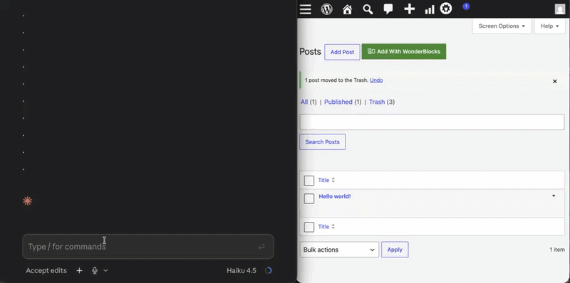Image resolution: width=570 pixels, height=283 pixels.
Task: Sort by Title using top header arrows
Action: click(x=333, y=181)
